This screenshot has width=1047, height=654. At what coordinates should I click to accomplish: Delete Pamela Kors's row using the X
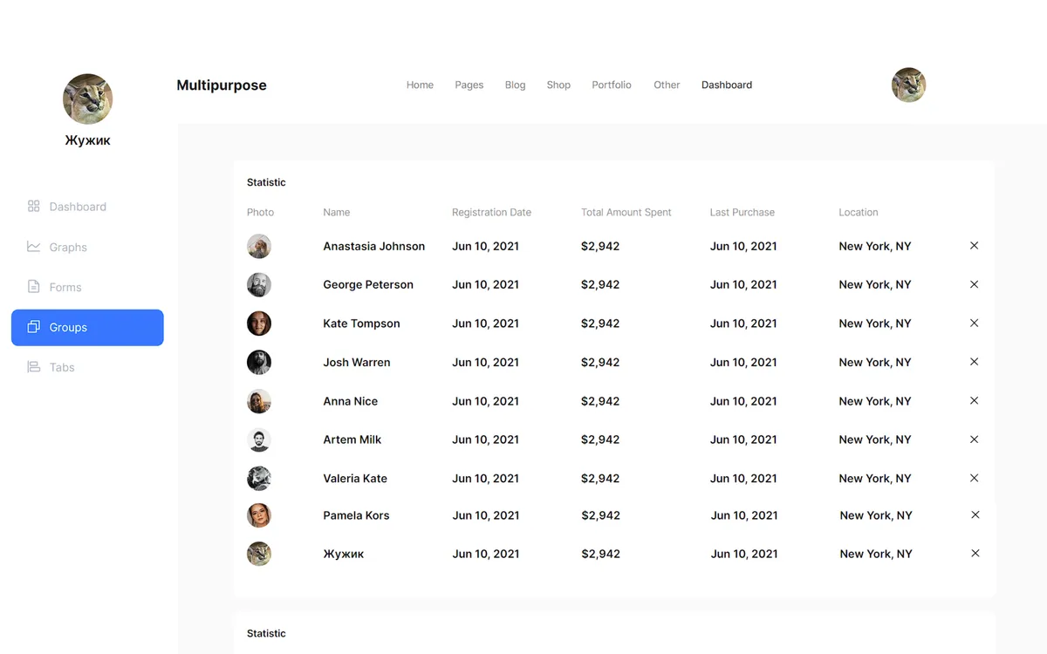(x=975, y=515)
